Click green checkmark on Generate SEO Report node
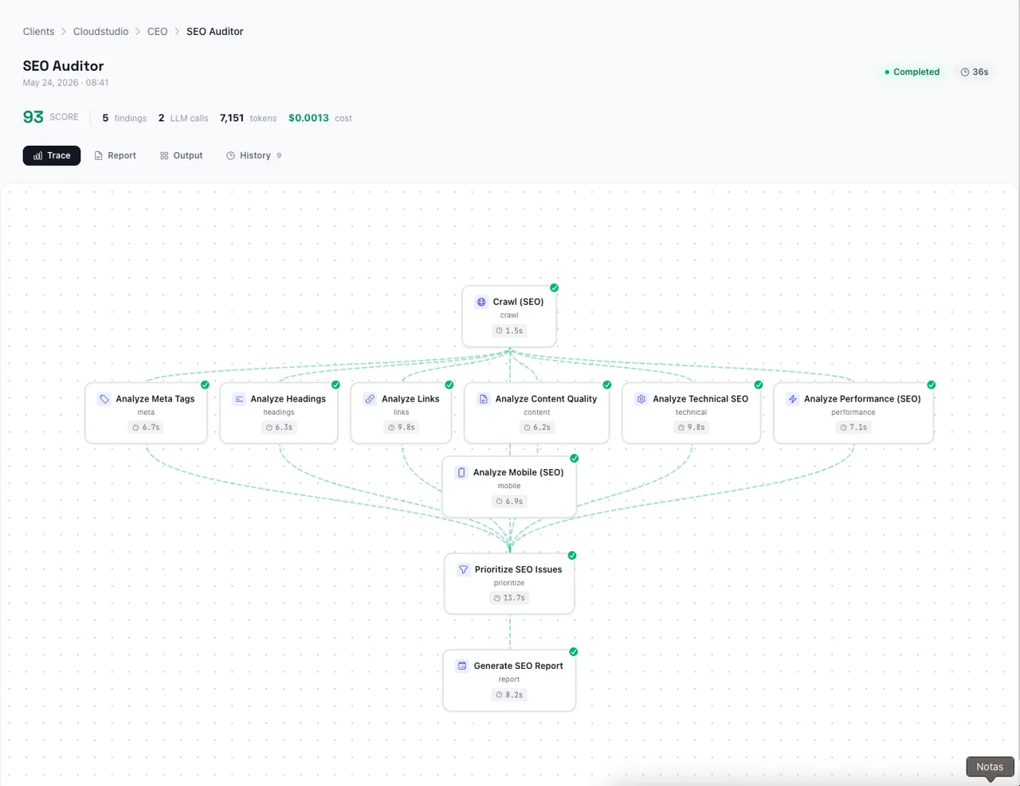Image resolution: width=1020 pixels, height=786 pixels. tap(574, 651)
